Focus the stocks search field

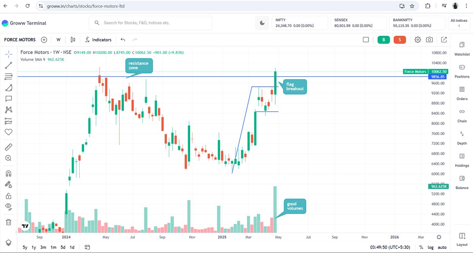pyautogui.click(x=151, y=23)
